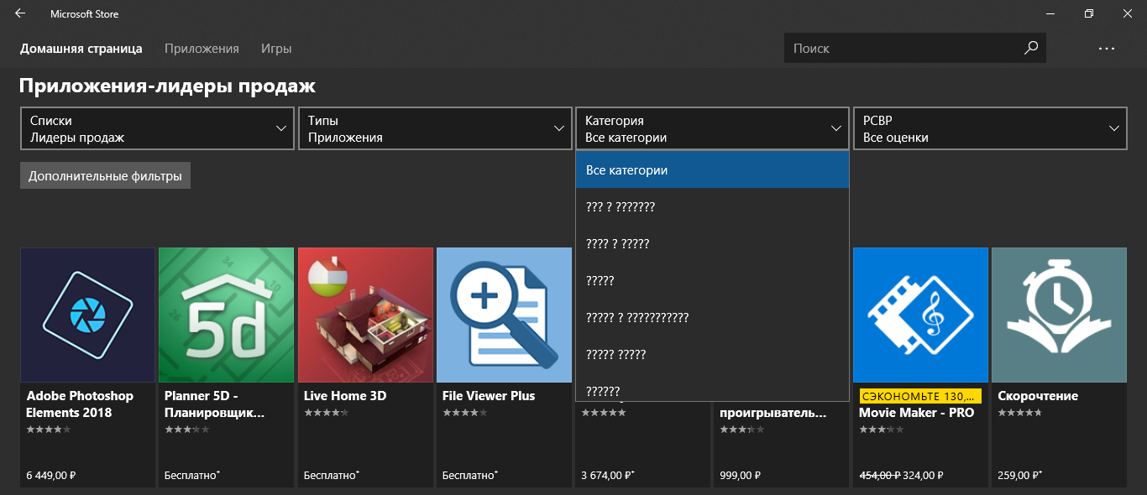Open the Типы filter dropdown
This screenshot has height=495, width=1147.
click(x=434, y=128)
